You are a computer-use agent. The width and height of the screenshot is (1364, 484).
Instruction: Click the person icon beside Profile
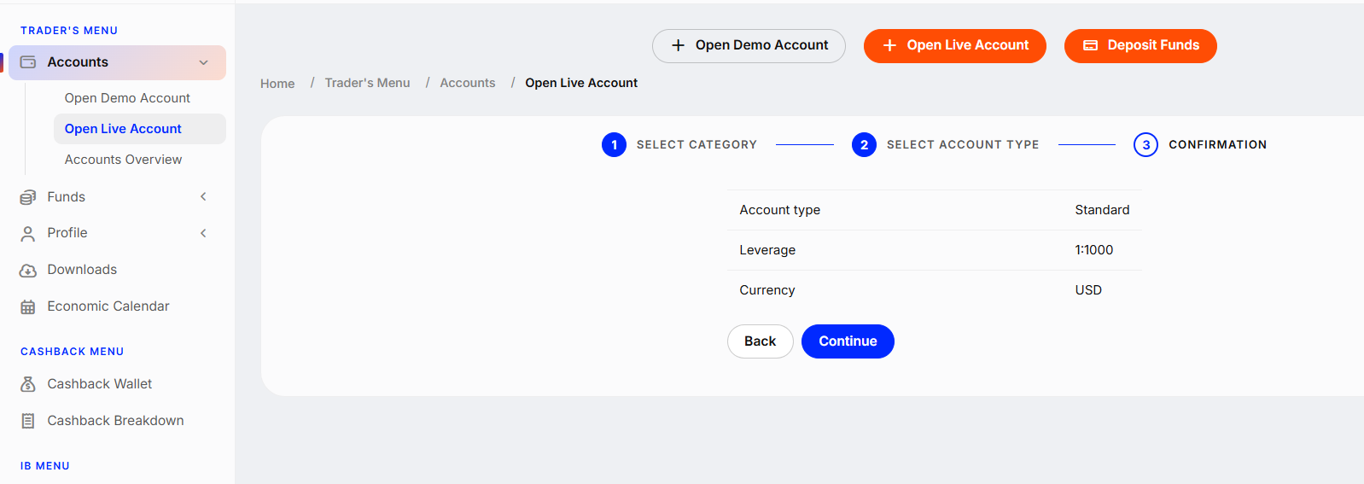click(28, 234)
